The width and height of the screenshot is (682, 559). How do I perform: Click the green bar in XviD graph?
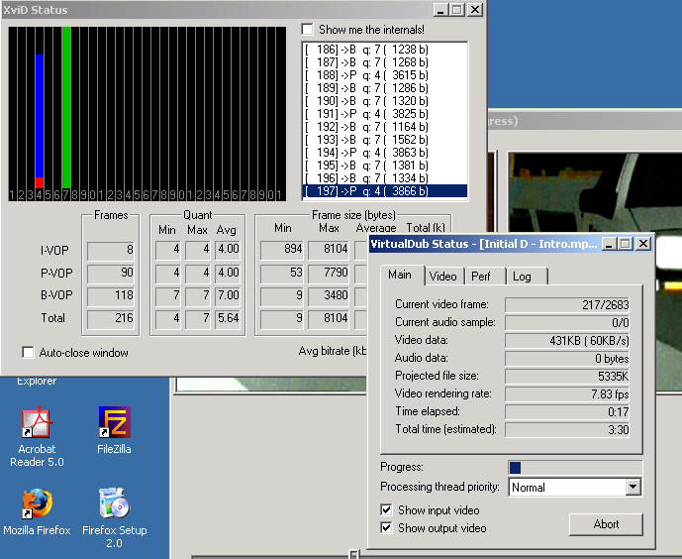pyautogui.click(x=66, y=107)
